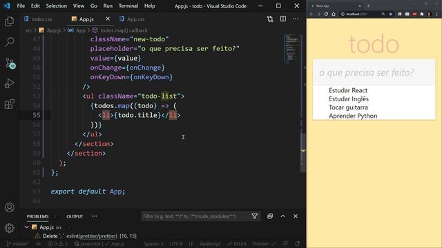The width and height of the screenshot is (442, 248).
Task: Click the 'src' breadcrumb segment
Action: [x=28, y=30]
